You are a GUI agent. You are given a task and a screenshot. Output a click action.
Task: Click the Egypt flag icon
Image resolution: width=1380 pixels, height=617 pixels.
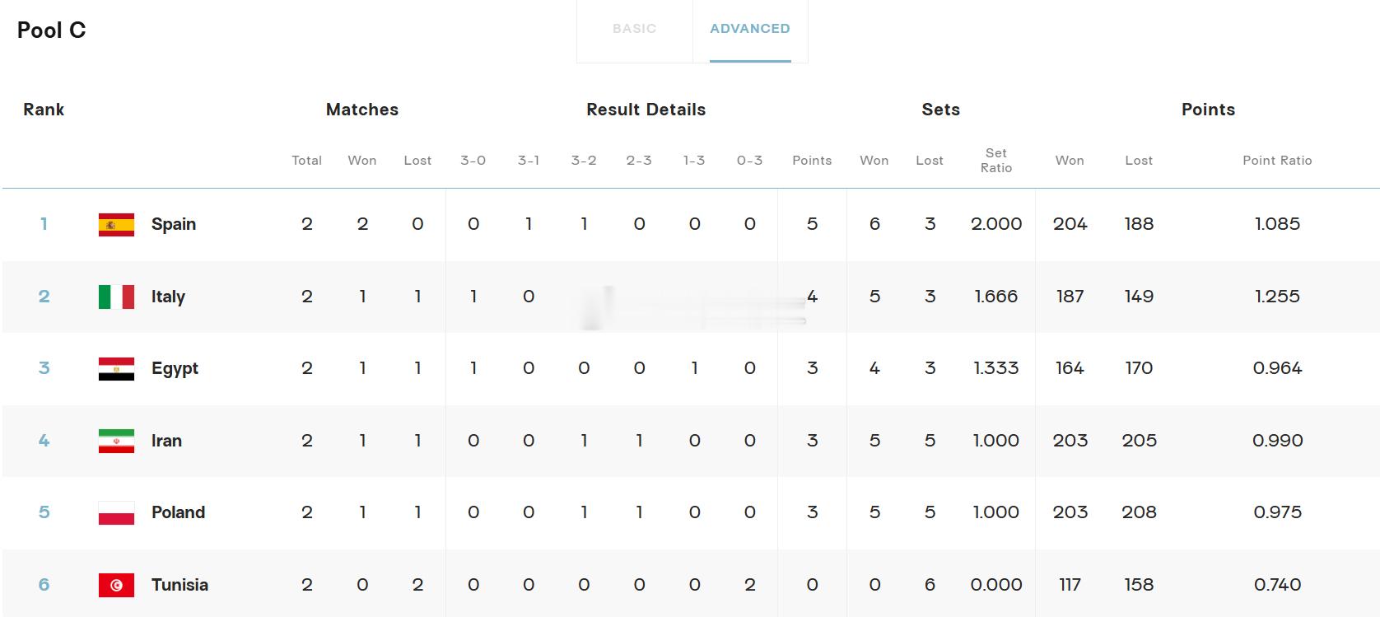point(116,368)
